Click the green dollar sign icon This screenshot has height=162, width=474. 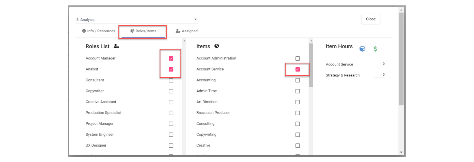375,49
